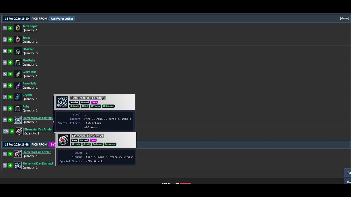Click the +10 Avoid special effect text
Viewport: 351px width, 197px height.
[91, 127]
